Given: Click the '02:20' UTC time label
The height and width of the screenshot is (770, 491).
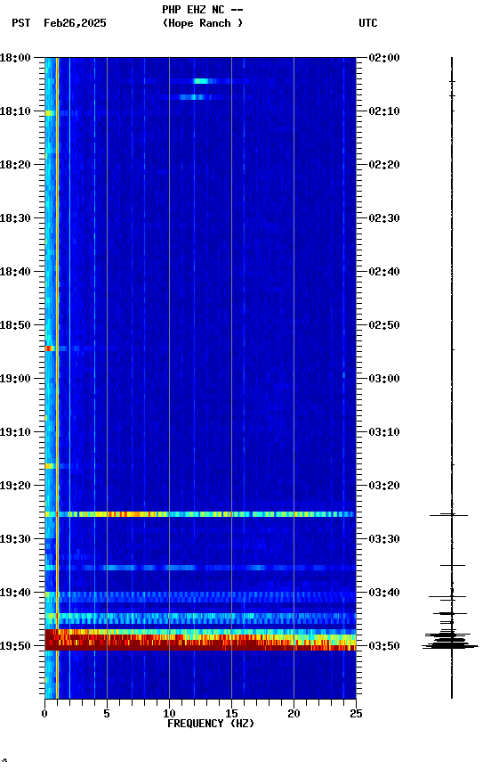Looking at the screenshot, I should click(384, 165).
